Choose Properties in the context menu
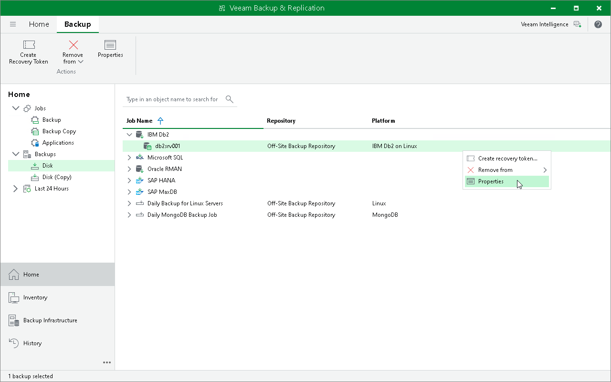Image resolution: width=611 pixels, height=382 pixels. (x=507, y=181)
